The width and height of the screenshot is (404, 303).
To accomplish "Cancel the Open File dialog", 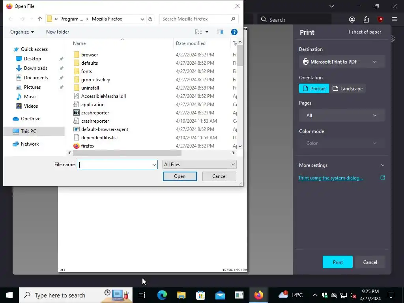I will pos(219,176).
